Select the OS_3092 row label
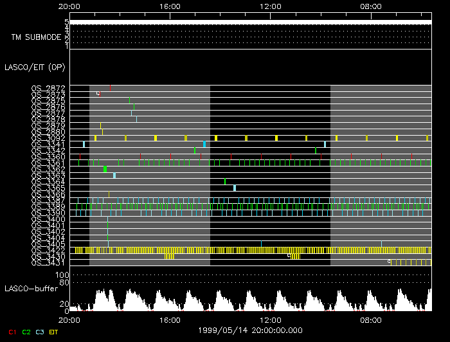 click(x=48, y=138)
